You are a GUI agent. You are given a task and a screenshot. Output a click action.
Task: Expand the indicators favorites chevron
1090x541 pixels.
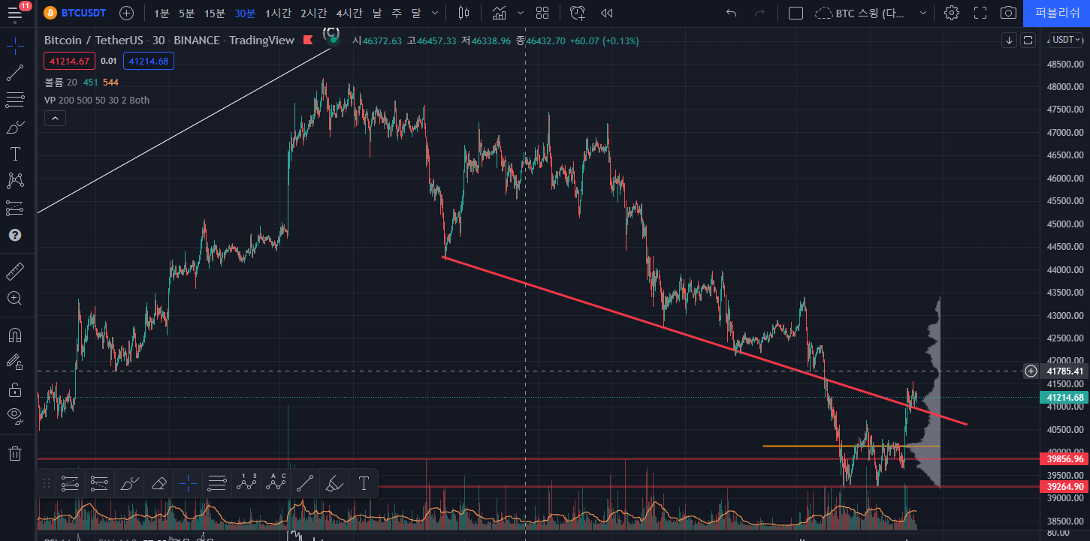click(520, 13)
